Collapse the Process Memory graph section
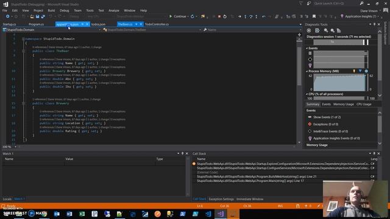The height and width of the screenshot is (219, 390). click(x=307, y=71)
